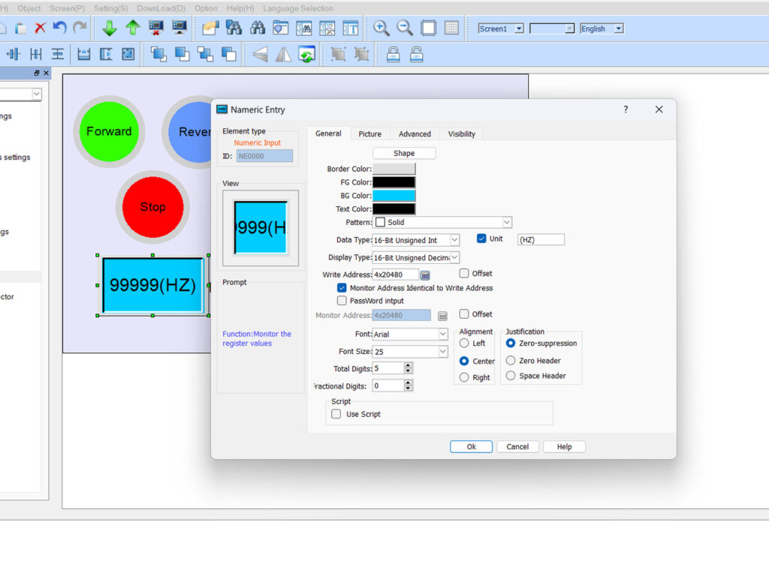This screenshot has height=576, width=769.
Task: Click the zoom in magnifier icon
Action: click(x=381, y=28)
